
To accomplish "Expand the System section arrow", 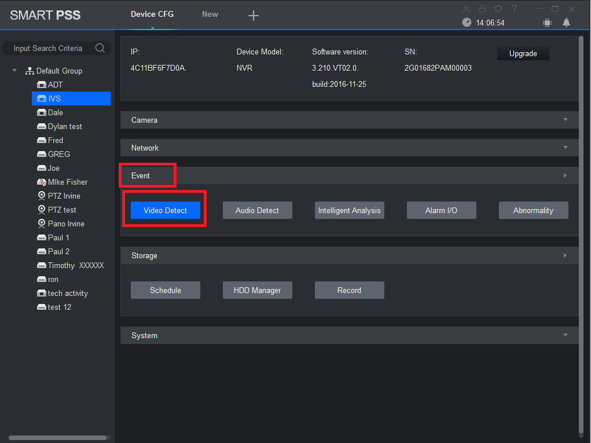I will point(566,335).
